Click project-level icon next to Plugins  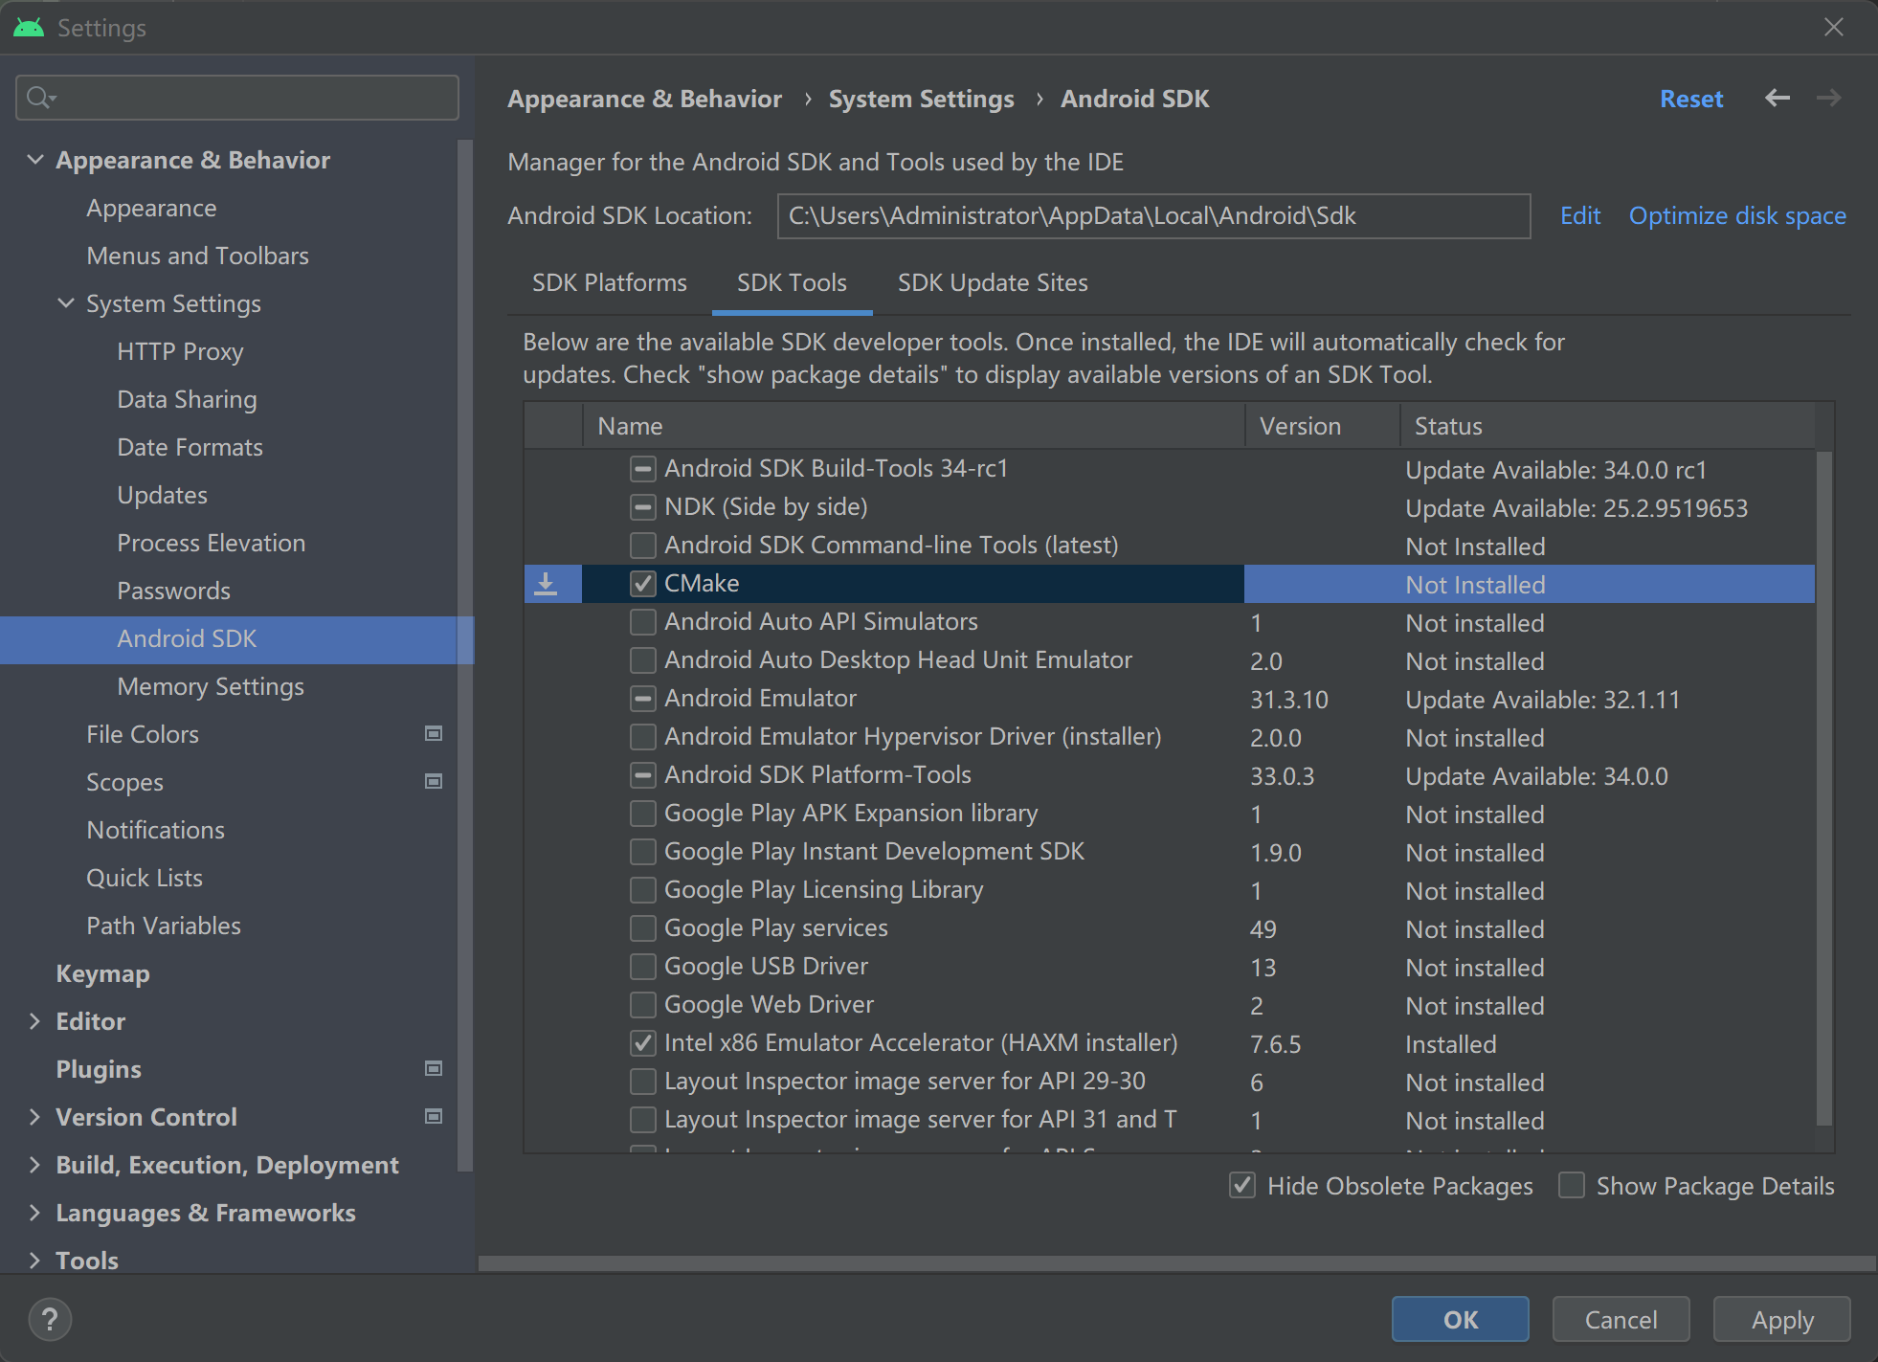(433, 1069)
